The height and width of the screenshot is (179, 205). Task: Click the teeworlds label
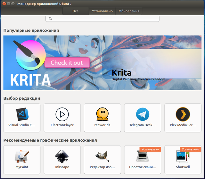[x=102, y=125]
